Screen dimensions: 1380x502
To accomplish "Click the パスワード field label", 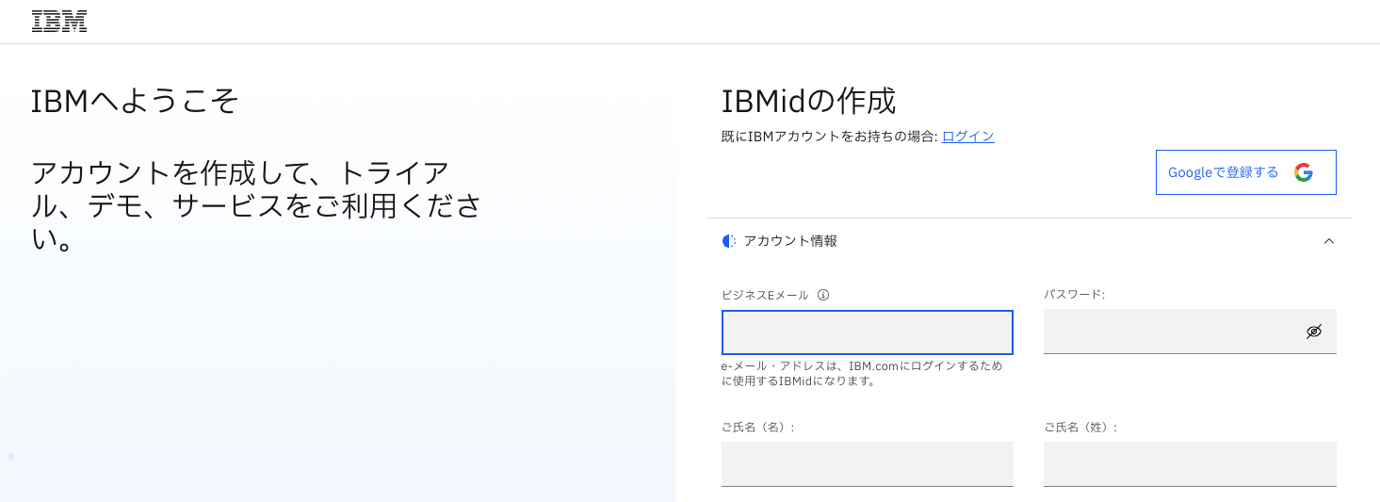I will tap(1074, 295).
